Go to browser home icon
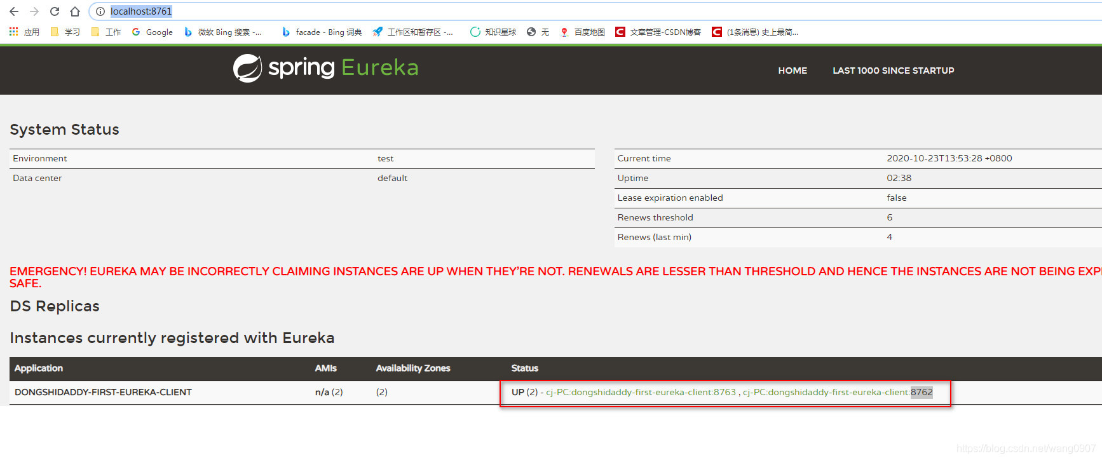This screenshot has height=460, width=1102. pyautogui.click(x=75, y=11)
